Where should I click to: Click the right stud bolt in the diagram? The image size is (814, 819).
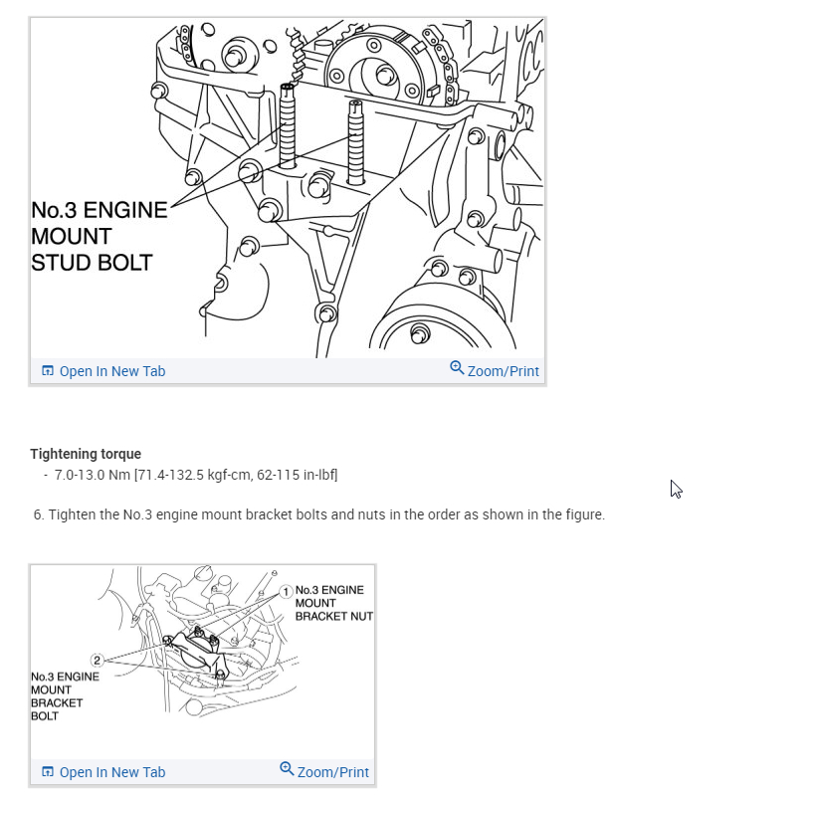356,142
